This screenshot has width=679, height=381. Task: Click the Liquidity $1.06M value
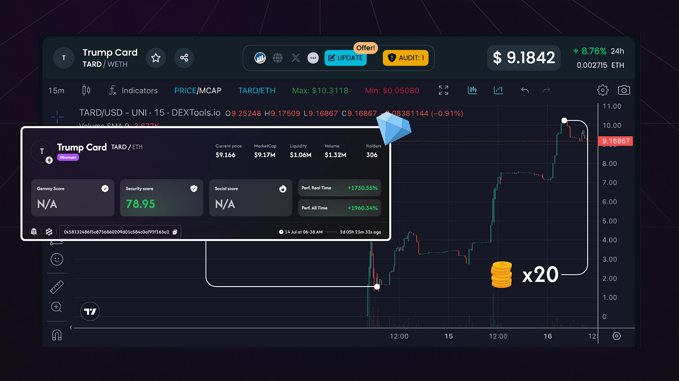click(x=300, y=155)
